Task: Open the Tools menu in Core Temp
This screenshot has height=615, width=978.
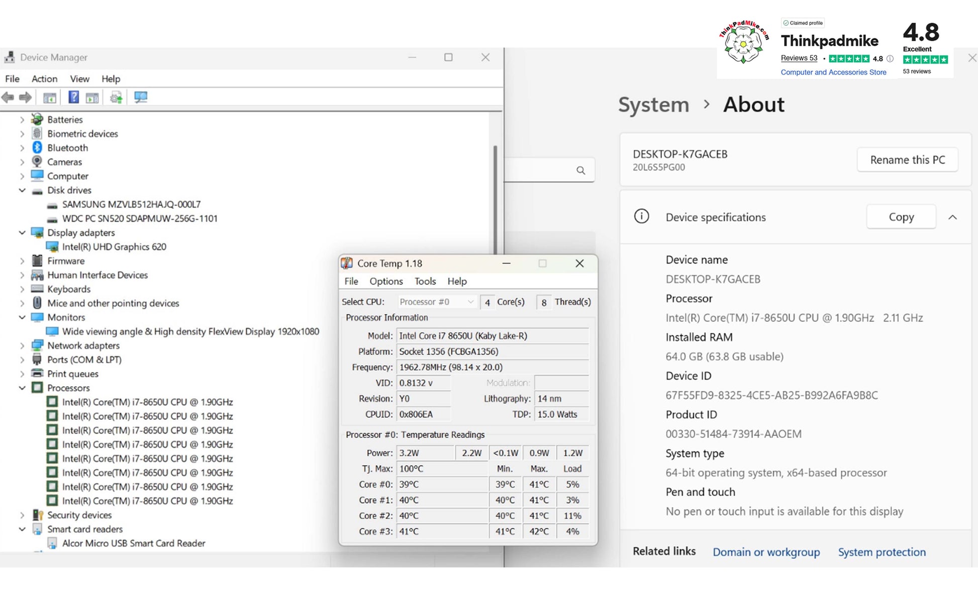Action: (x=425, y=281)
